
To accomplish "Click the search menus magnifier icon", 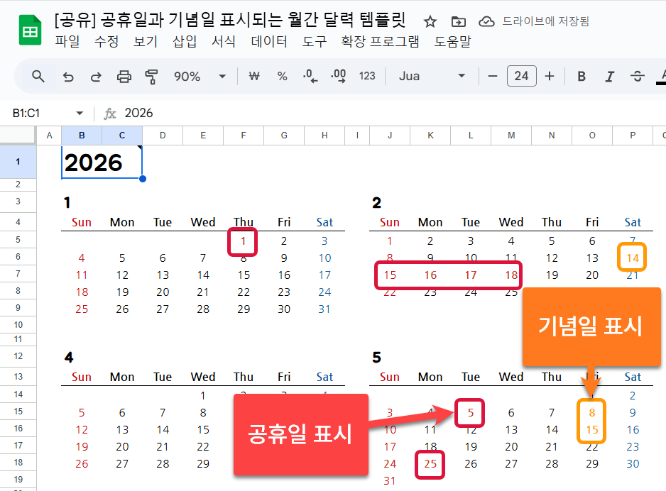I will click(38, 76).
